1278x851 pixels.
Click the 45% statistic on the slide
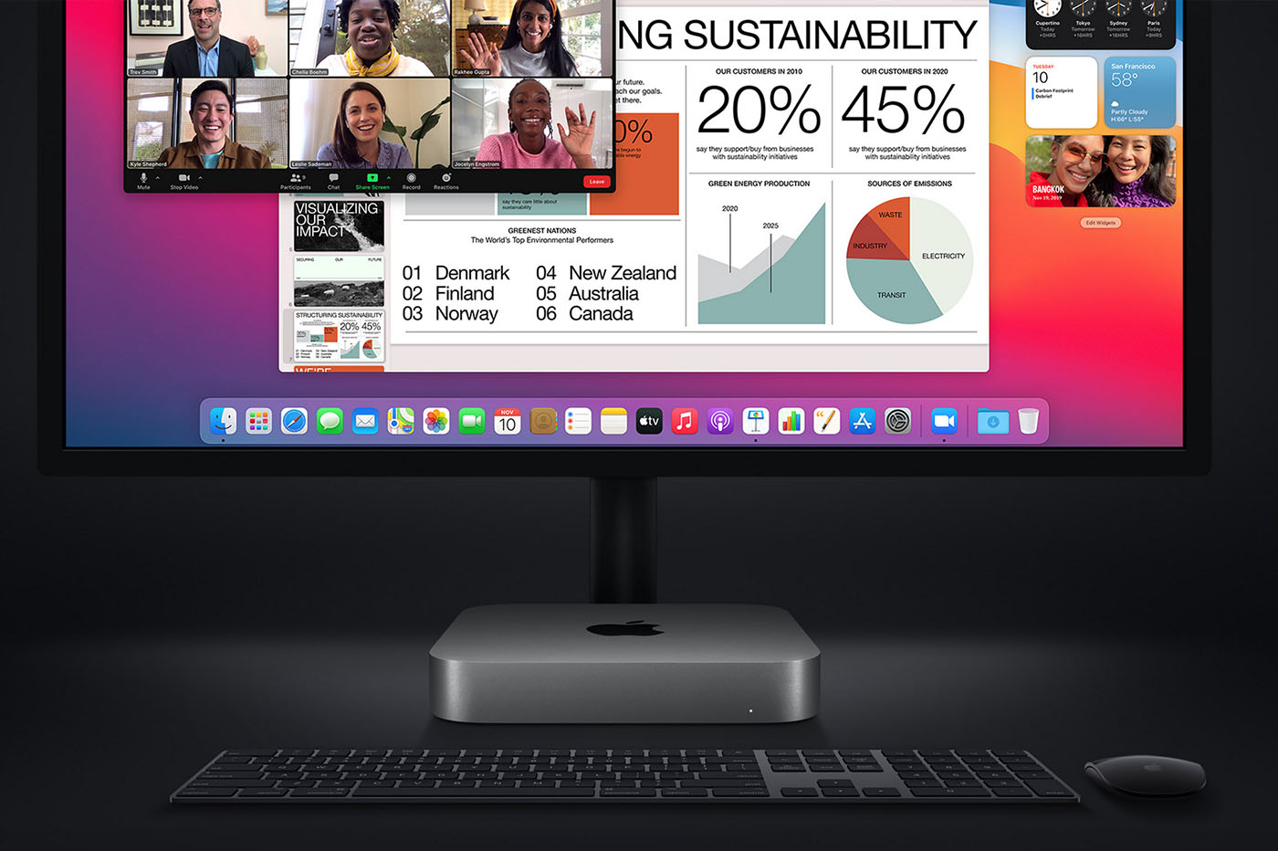(903, 110)
